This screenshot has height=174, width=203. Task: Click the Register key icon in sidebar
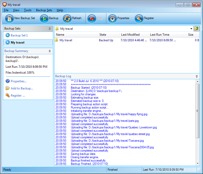pos(8,96)
